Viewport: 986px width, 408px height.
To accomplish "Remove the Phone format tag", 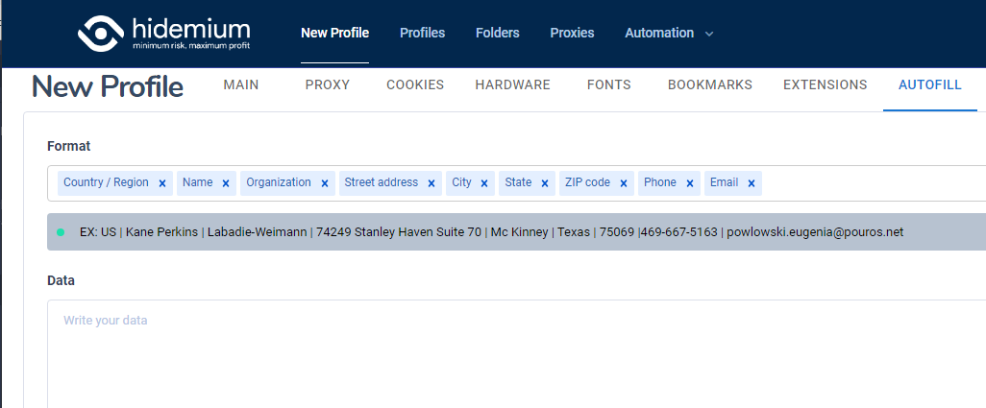I will pos(690,183).
